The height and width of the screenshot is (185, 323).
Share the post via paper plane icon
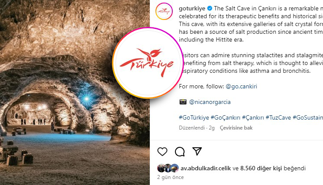click(x=197, y=151)
